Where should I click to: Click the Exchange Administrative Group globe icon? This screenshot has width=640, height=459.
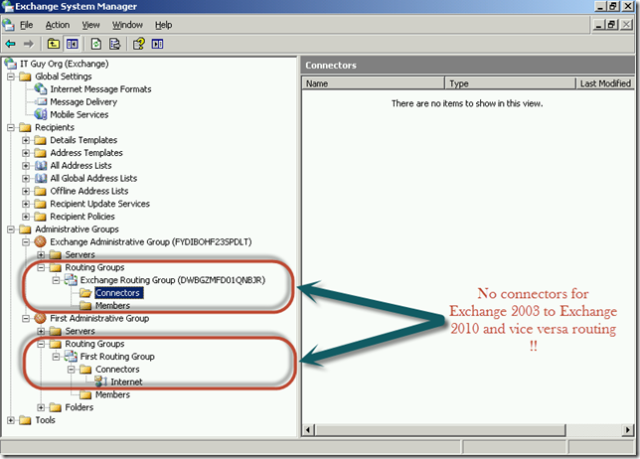coord(40,241)
